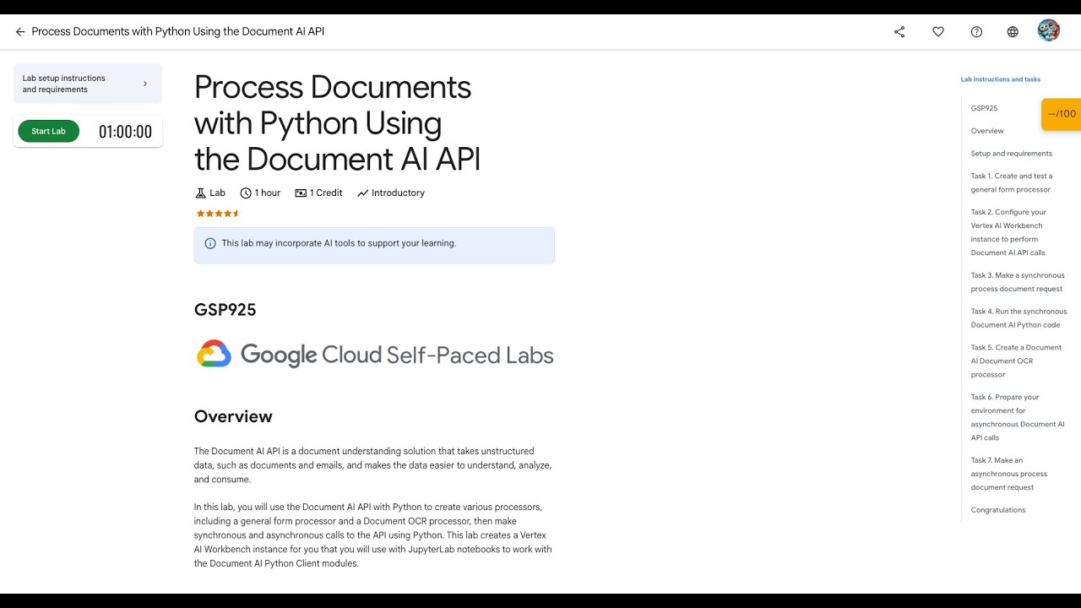This screenshot has width=1081, height=608.
Task: Click the first Overview paragraph about Document AI API
Action: (x=372, y=465)
